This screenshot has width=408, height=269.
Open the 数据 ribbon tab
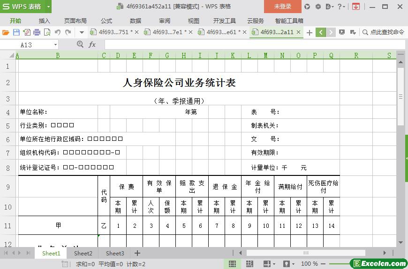pos(136,21)
